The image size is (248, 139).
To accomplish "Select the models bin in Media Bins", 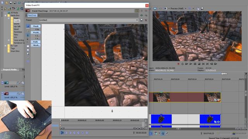I will point(17,21).
